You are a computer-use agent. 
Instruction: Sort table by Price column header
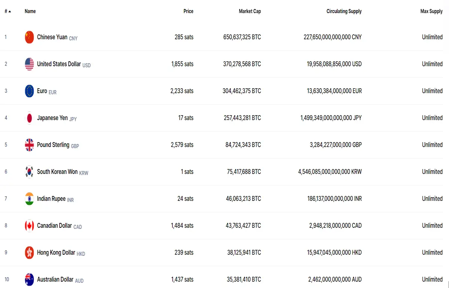[x=189, y=11]
